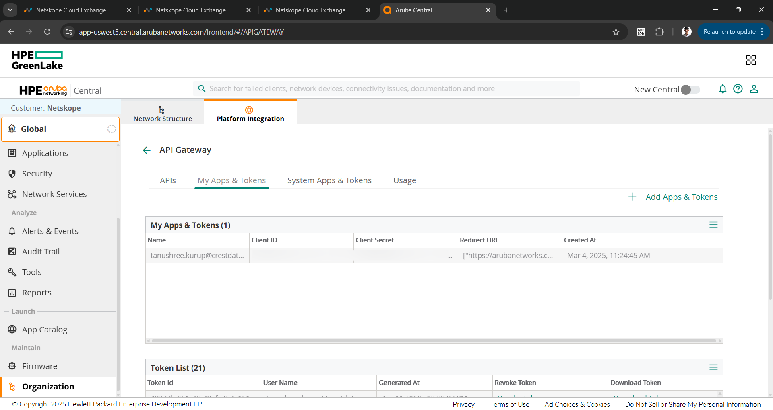The width and height of the screenshot is (773, 410).
Task: Open Token List table menu icon
Action: pyautogui.click(x=713, y=367)
